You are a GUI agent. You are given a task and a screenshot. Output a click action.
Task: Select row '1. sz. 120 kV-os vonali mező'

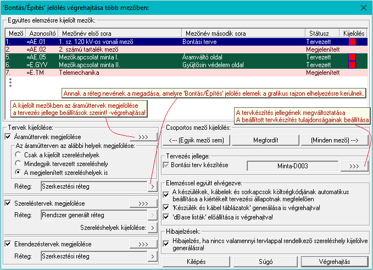click(187, 42)
